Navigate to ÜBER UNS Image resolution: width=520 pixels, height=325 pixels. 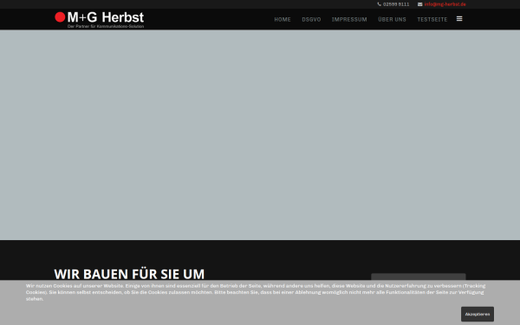tap(392, 20)
